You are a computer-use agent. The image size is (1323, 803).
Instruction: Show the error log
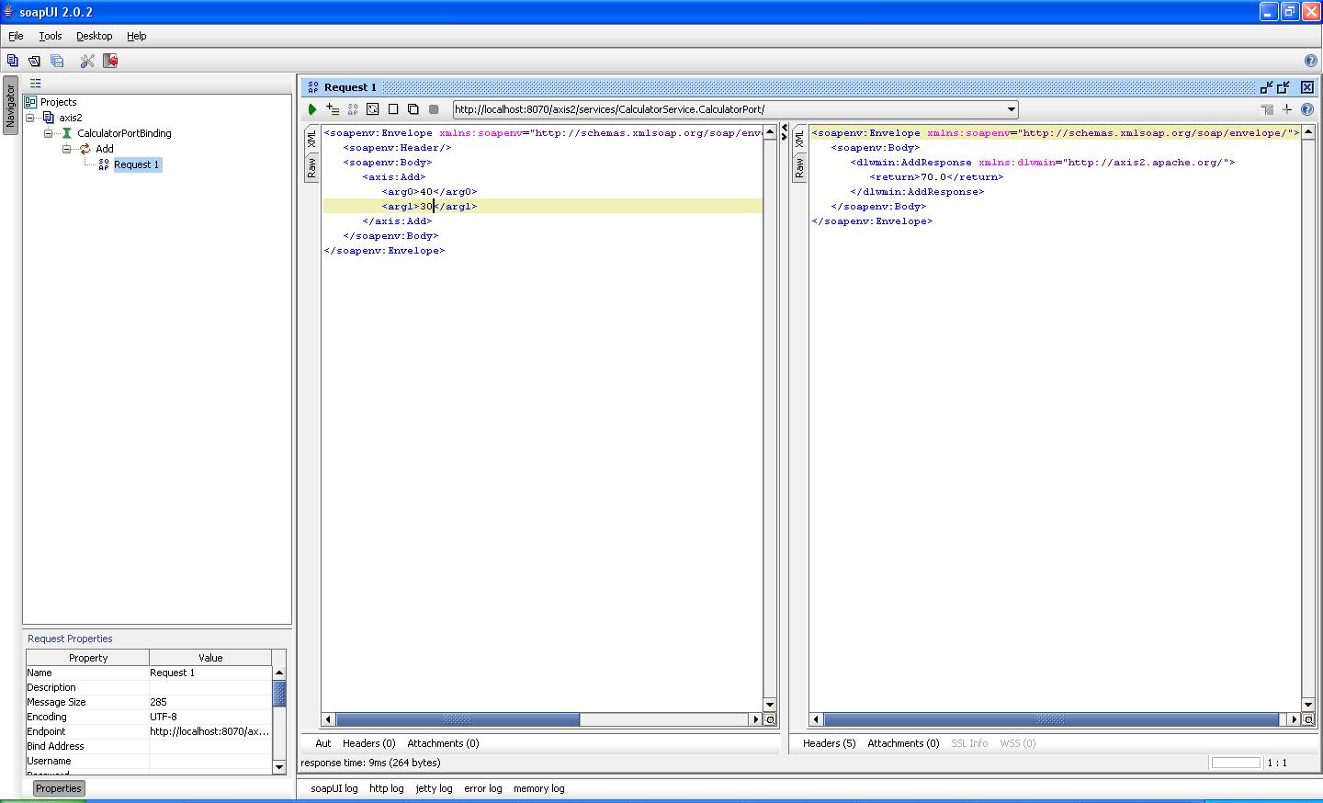coord(482,788)
